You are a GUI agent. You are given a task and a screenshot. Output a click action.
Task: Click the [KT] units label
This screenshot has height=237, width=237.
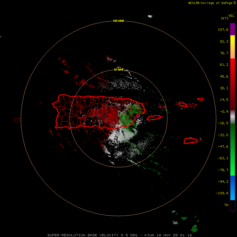click(x=225, y=18)
